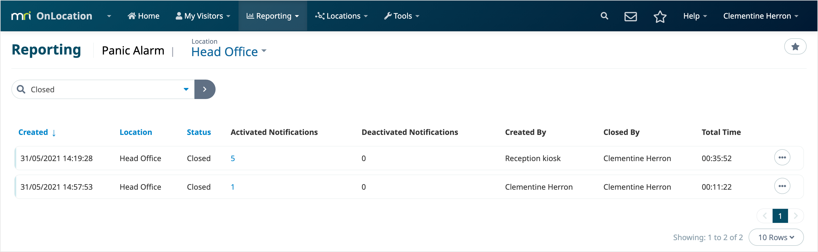
Task: Add page to favourites with star button
Action: coord(795,47)
